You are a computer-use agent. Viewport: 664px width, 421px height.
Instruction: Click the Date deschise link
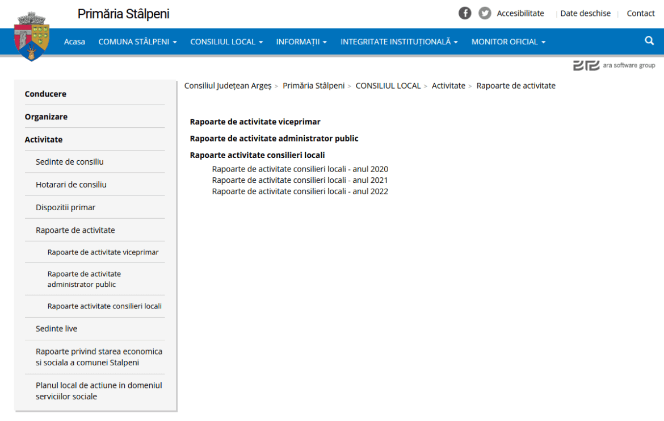[x=585, y=14]
